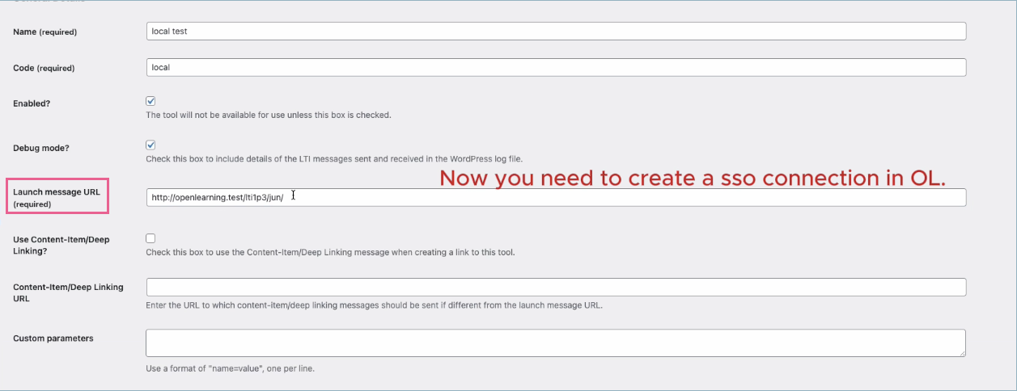The width and height of the screenshot is (1017, 391).
Task: Click the Content-Item/Deep Linking URL field
Action: point(556,287)
